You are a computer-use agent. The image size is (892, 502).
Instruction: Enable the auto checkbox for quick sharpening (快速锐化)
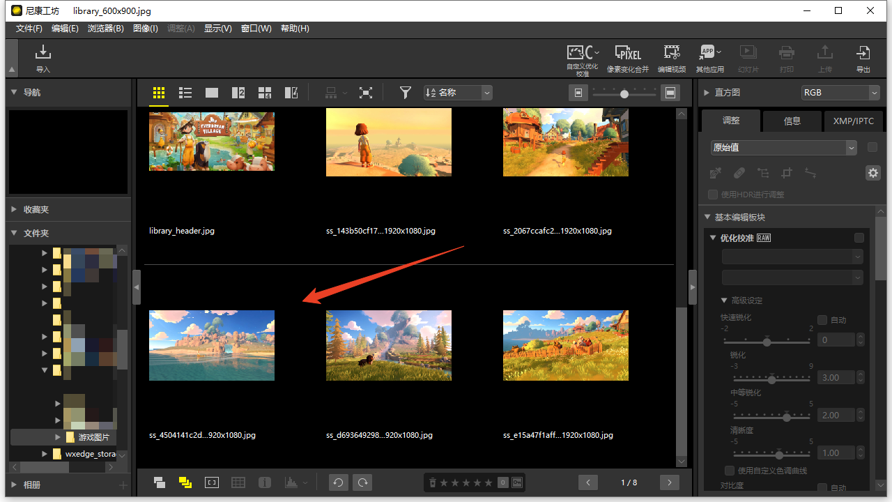tap(822, 320)
